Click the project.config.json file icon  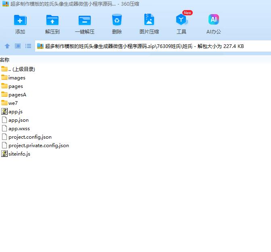[4, 137]
